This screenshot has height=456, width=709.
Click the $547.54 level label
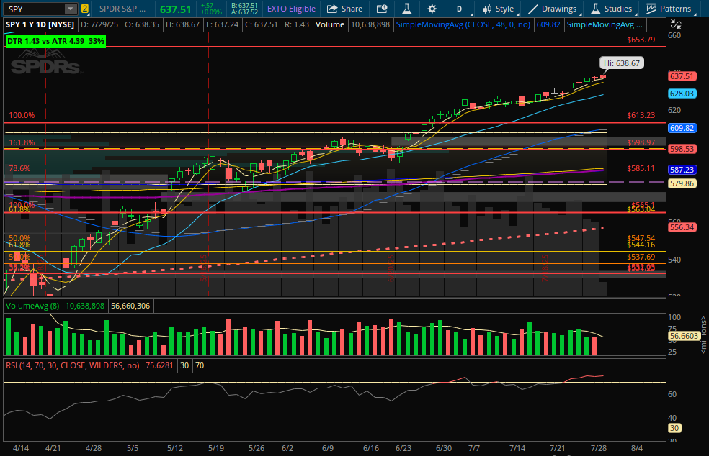pos(641,238)
